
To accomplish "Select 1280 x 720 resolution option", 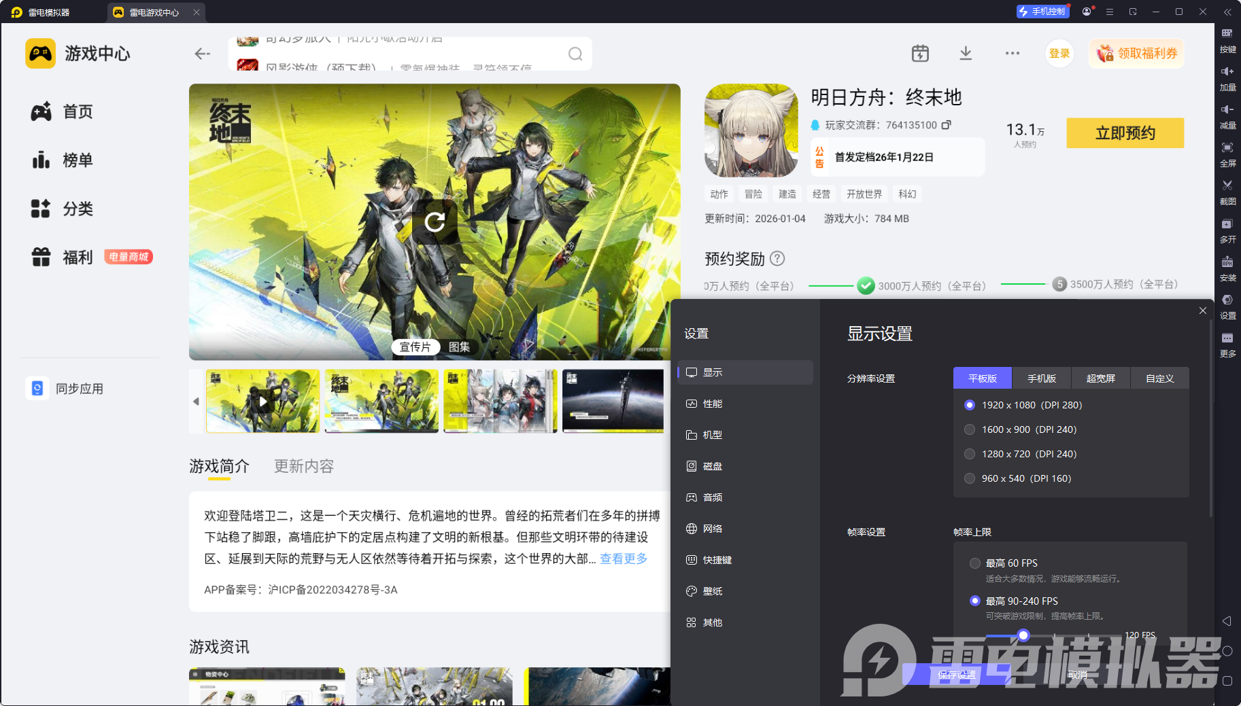I will tap(970, 454).
